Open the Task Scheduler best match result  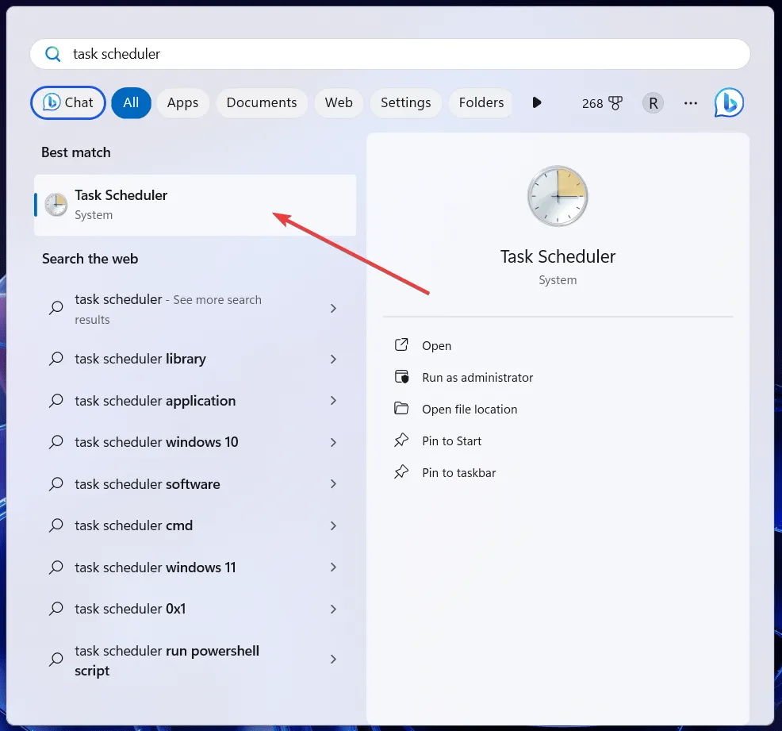pos(195,205)
